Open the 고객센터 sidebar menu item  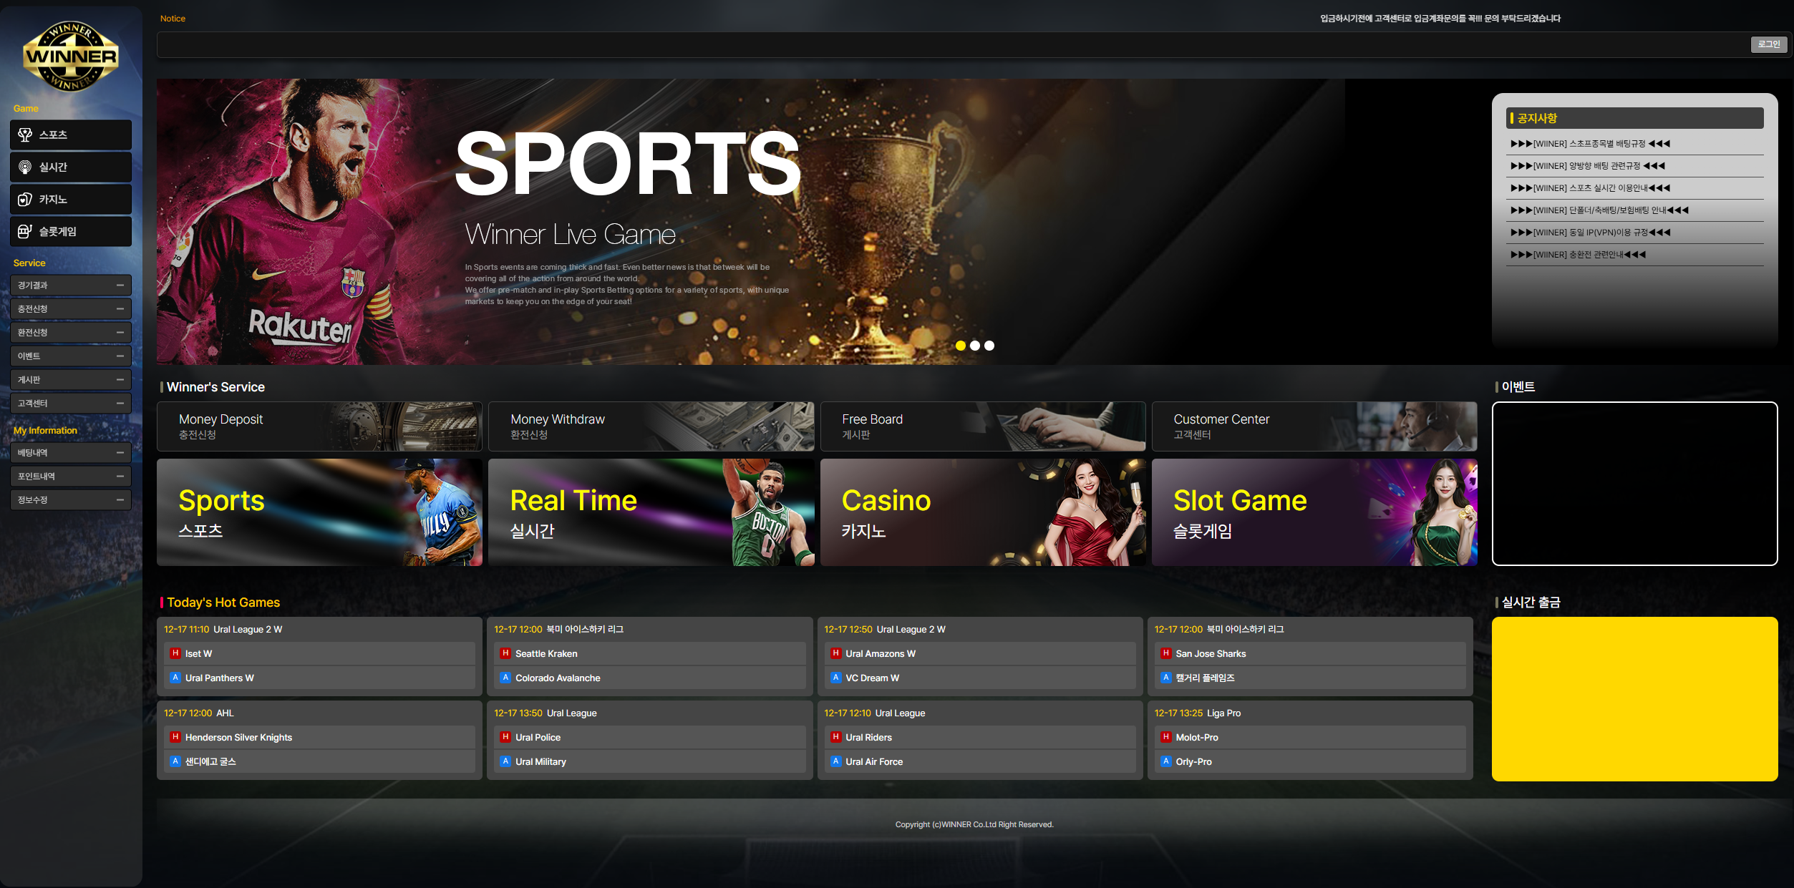click(x=70, y=403)
